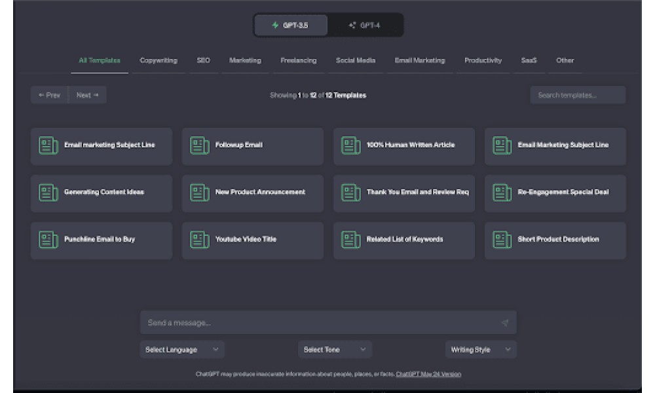Image resolution: width=655 pixels, height=393 pixels.
Task: Pick the 100% Human Written Article title
Action: (x=411, y=145)
